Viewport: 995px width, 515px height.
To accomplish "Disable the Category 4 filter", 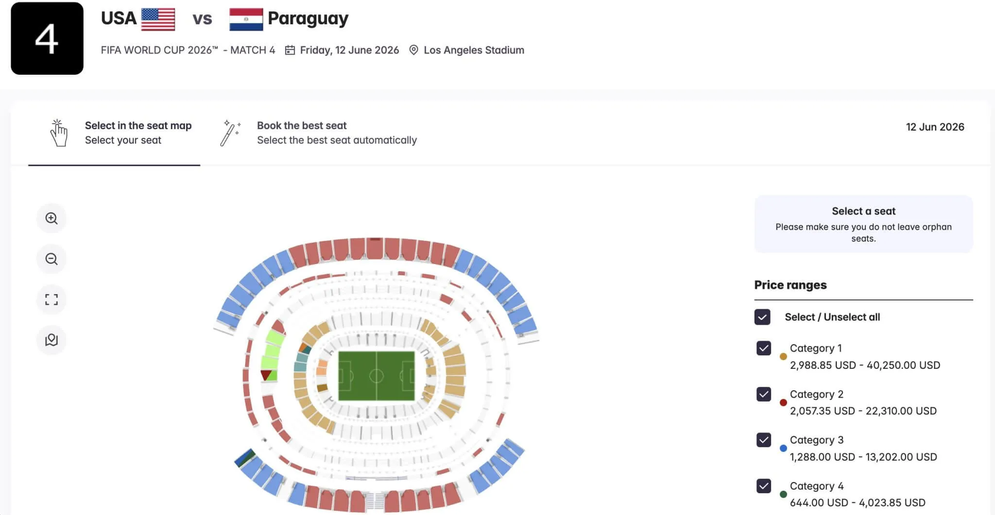I will click(x=764, y=486).
